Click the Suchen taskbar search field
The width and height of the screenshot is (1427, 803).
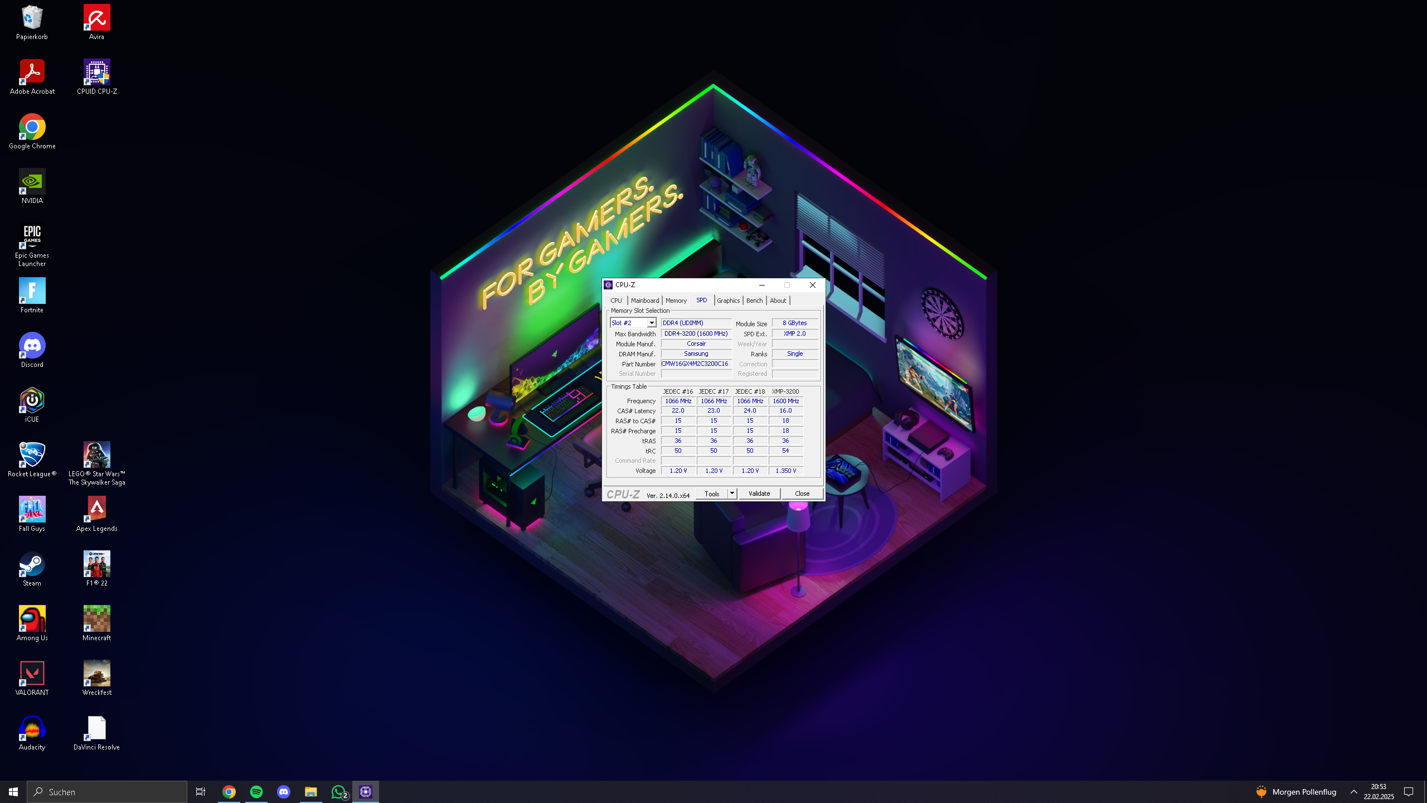point(107,792)
